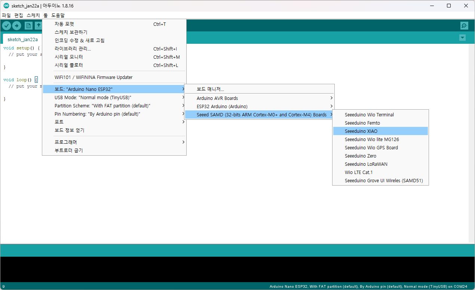This screenshot has height=290, width=475.
Task: Select Seeeduino Zero board
Action: (380, 156)
